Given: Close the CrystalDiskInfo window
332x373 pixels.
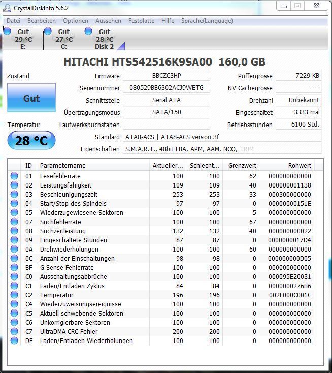Looking at the screenshot, I should 316,6.
